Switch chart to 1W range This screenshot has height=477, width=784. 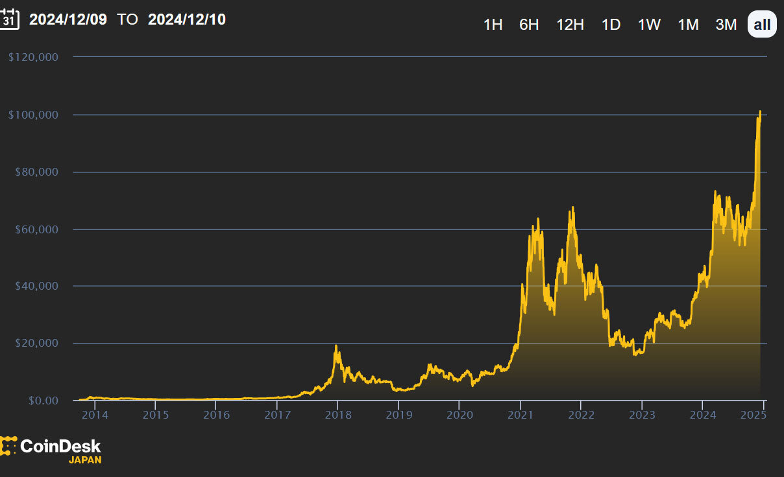649,25
